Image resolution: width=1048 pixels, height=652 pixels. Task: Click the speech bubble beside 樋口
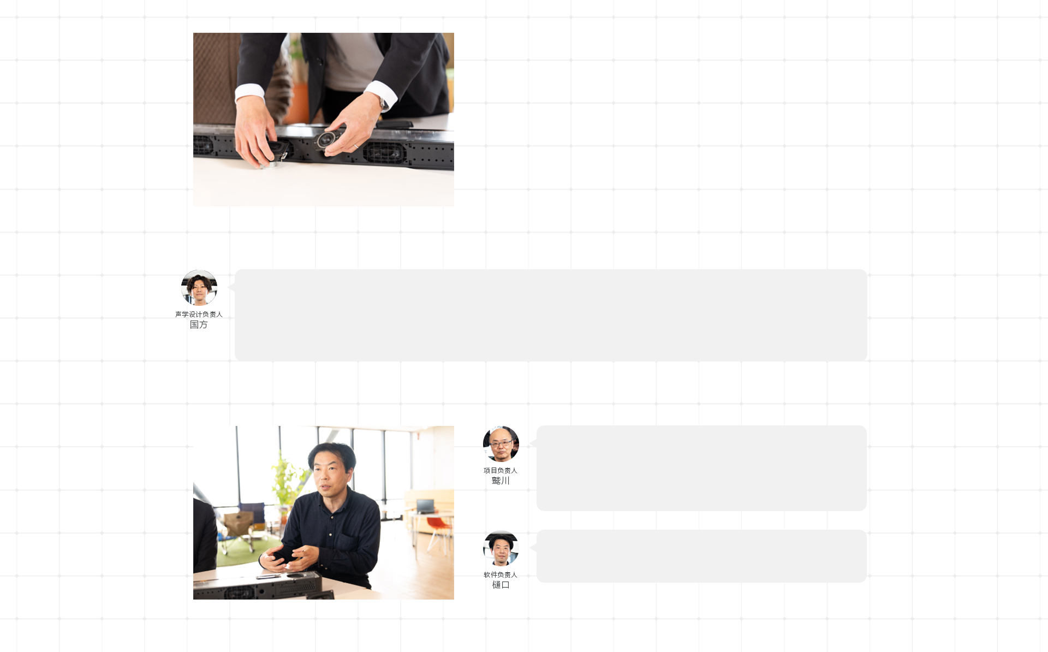[x=701, y=556]
